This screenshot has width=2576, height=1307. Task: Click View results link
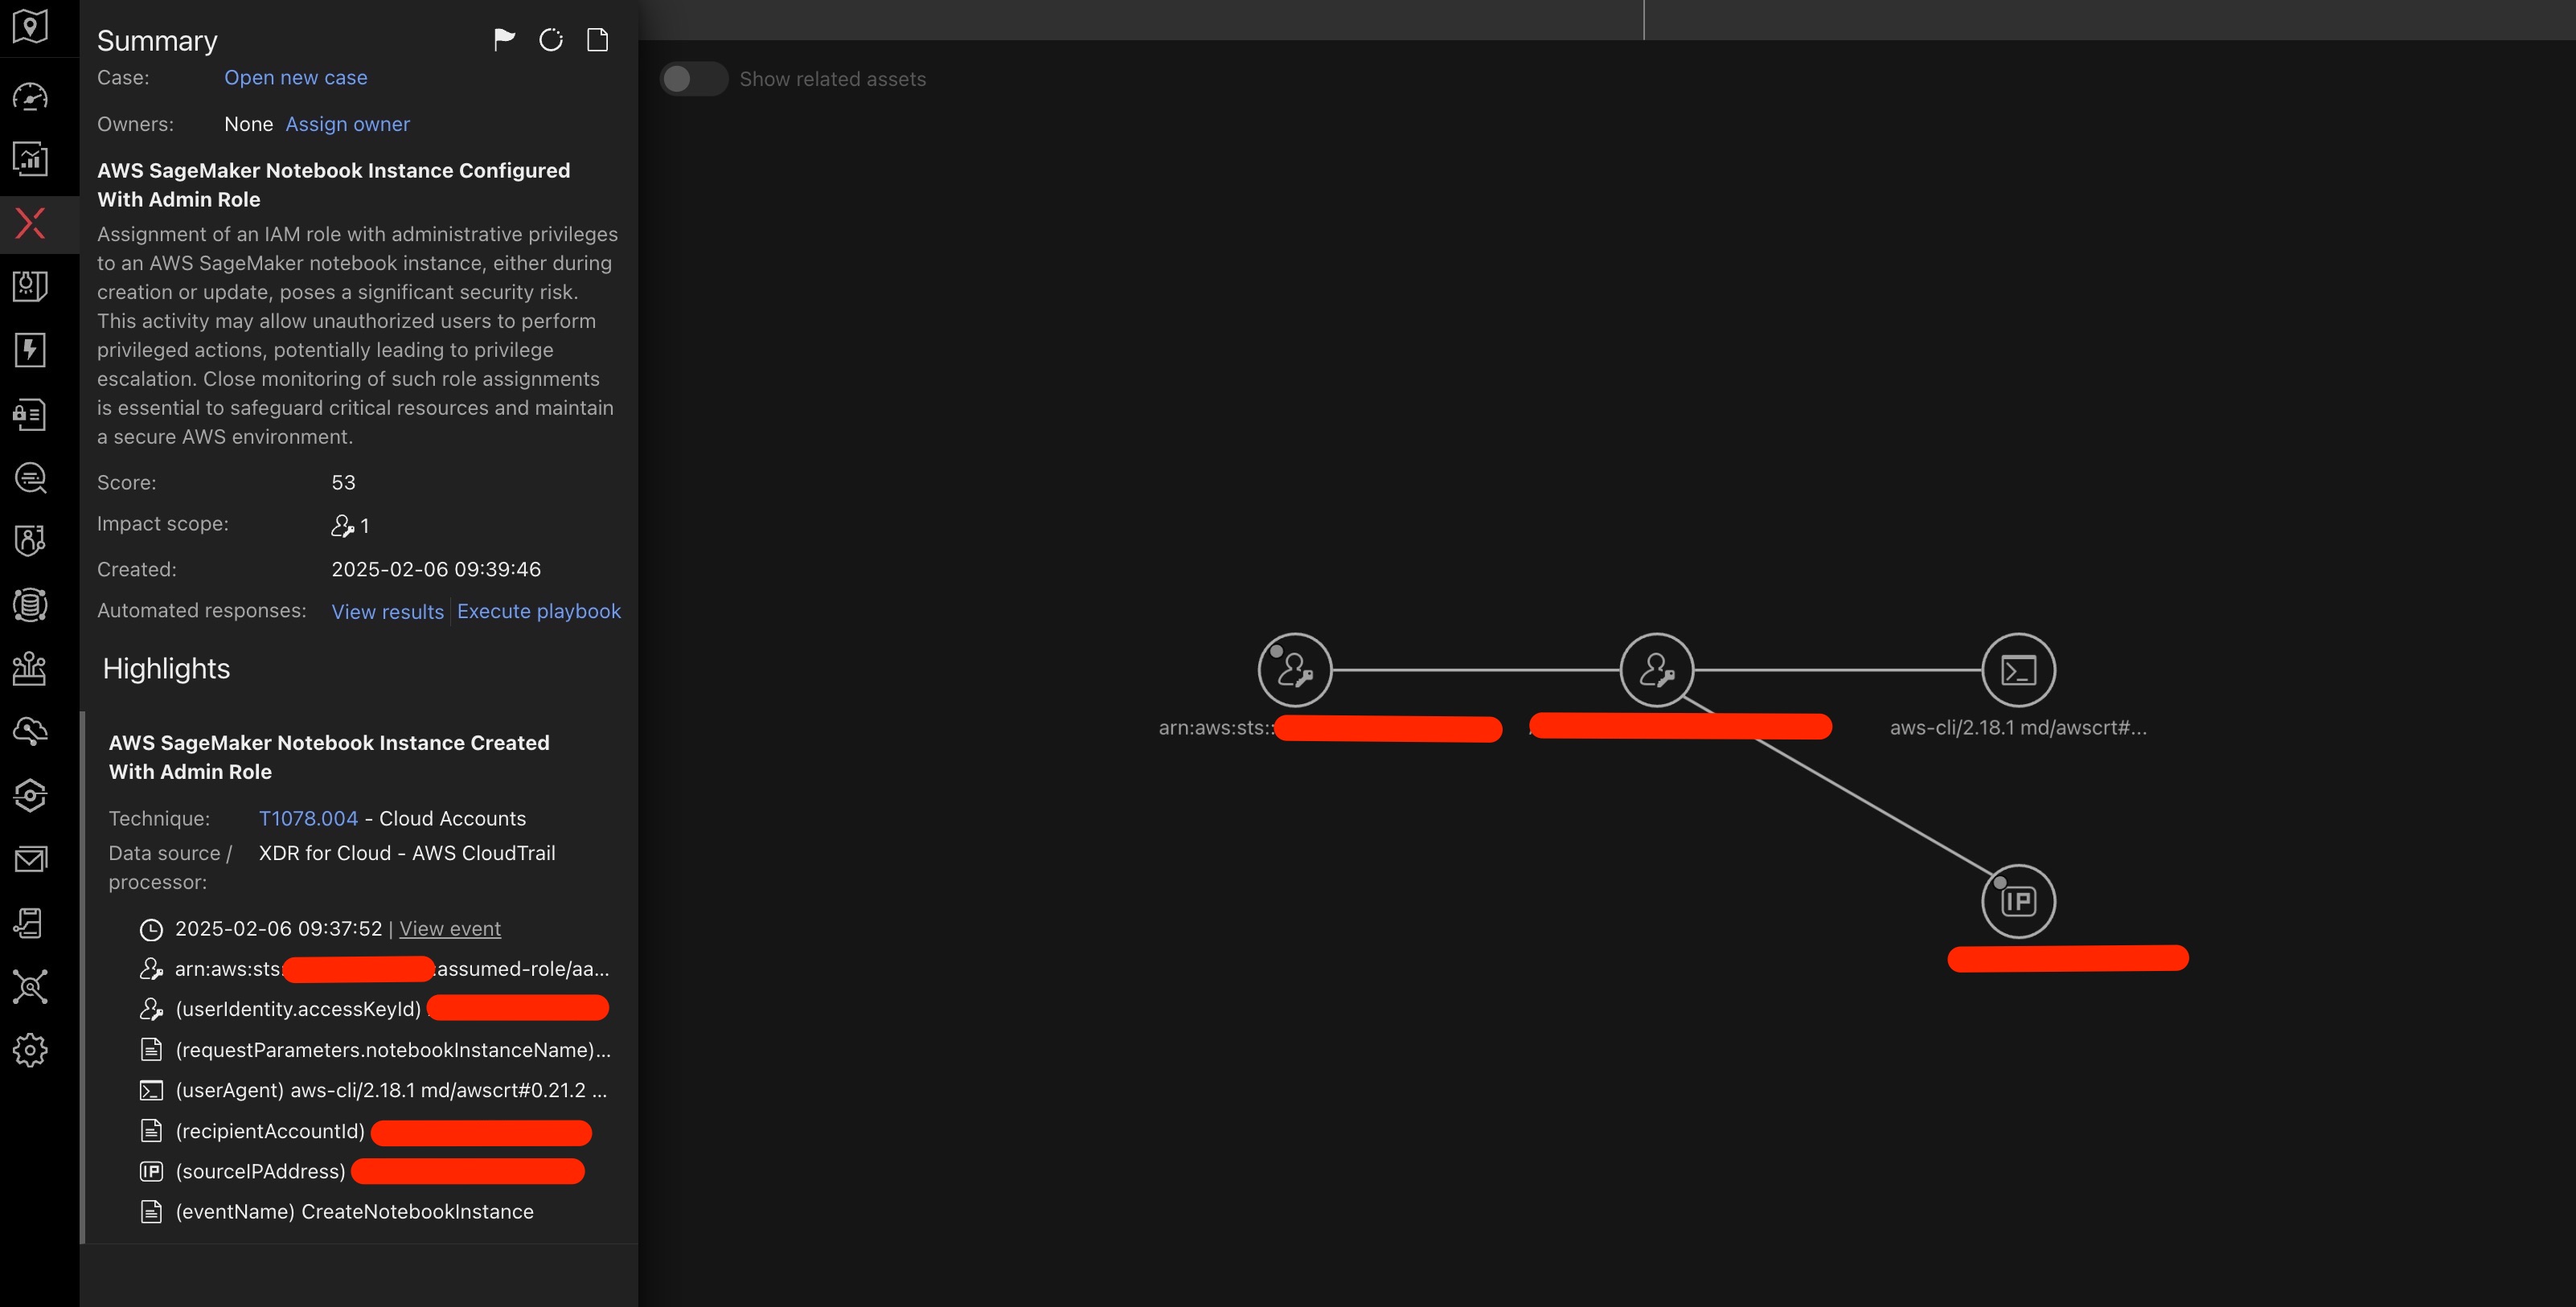pos(387,611)
